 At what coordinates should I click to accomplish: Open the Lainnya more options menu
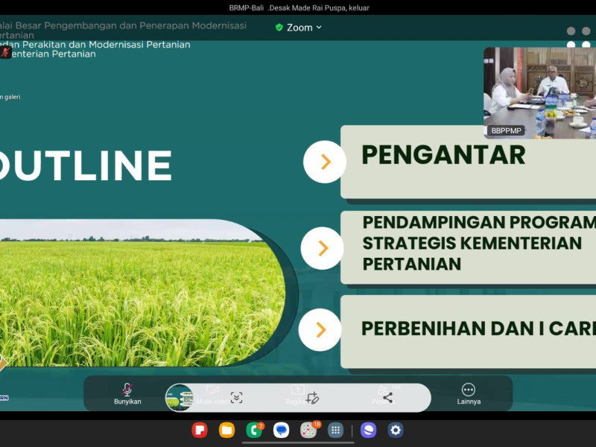pyautogui.click(x=469, y=393)
